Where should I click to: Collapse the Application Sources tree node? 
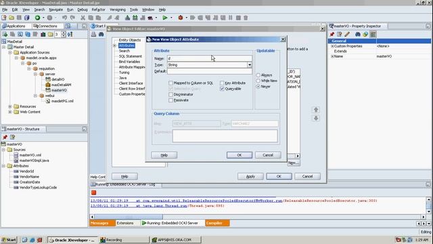(x=10, y=52)
